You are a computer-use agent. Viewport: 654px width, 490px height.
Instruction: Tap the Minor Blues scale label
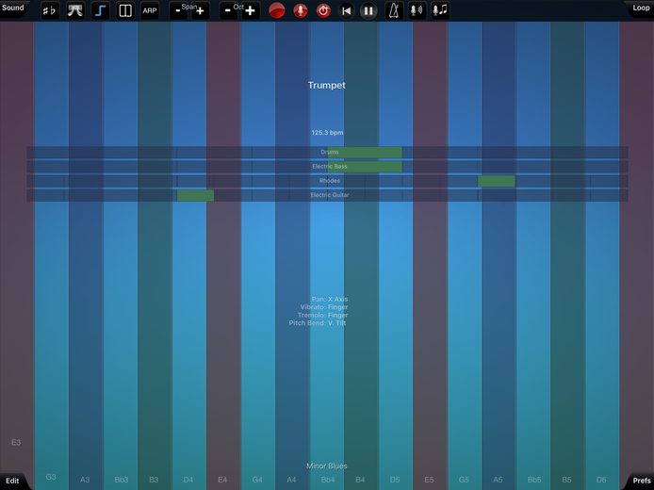click(327, 465)
